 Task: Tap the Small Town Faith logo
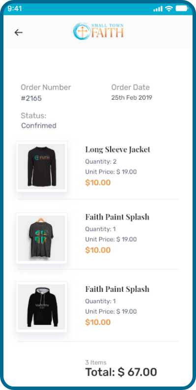coord(98,31)
